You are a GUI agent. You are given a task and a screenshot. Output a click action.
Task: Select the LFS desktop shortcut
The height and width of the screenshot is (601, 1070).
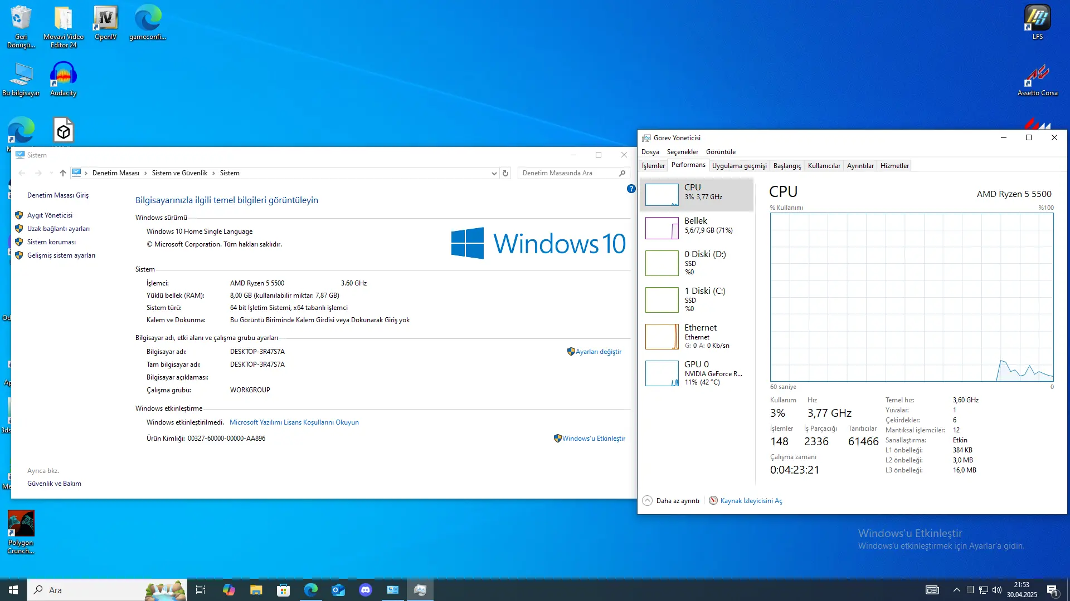(x=1037, y=23)
